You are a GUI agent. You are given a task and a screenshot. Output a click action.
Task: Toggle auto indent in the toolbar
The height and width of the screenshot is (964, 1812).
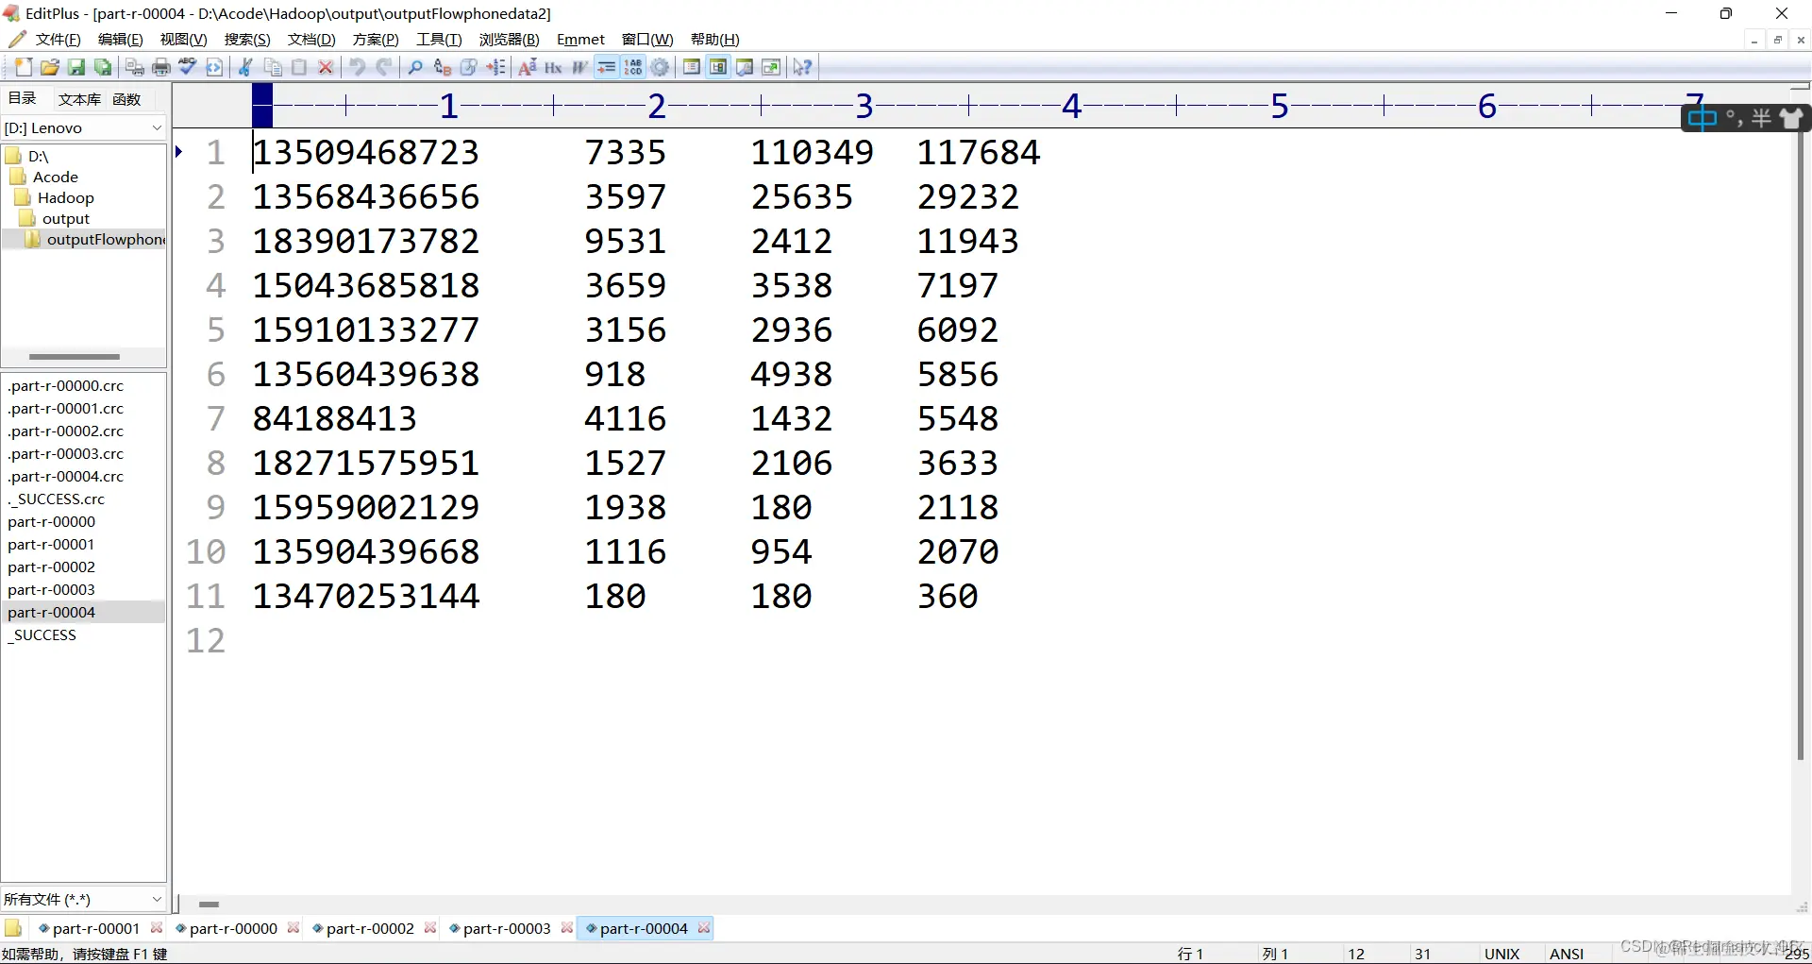coord(607,67)
